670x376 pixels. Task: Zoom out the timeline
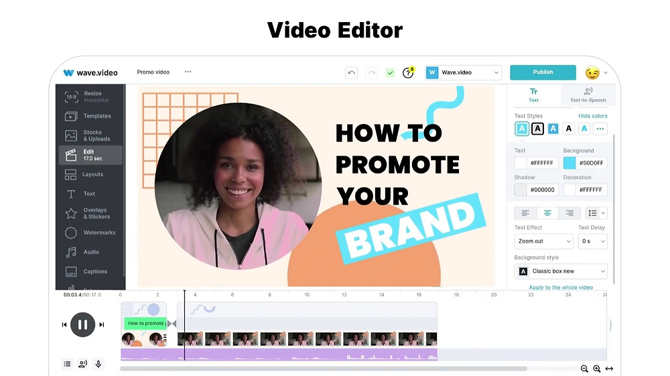[x=584, y=369]
